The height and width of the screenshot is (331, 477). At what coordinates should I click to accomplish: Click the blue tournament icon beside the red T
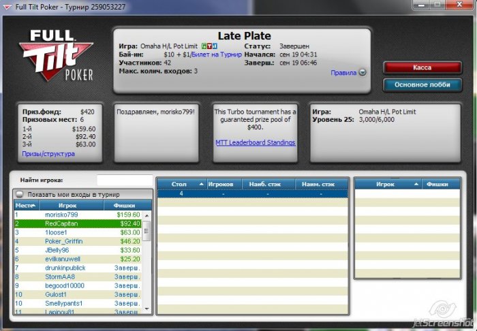point(215,46)
